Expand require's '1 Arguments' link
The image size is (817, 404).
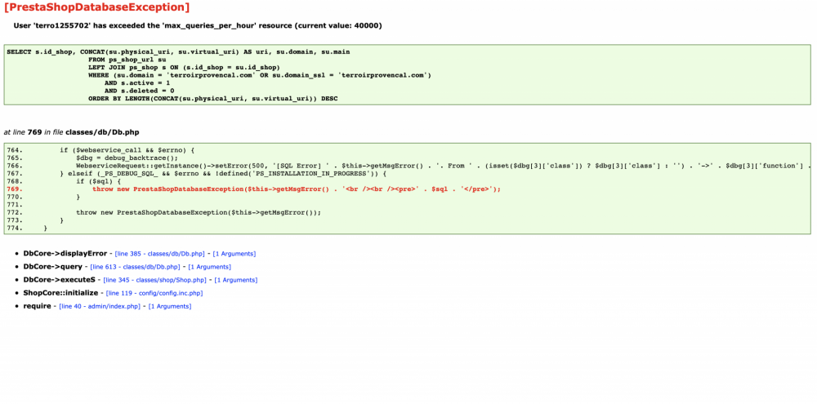click(x=170, y=306)
